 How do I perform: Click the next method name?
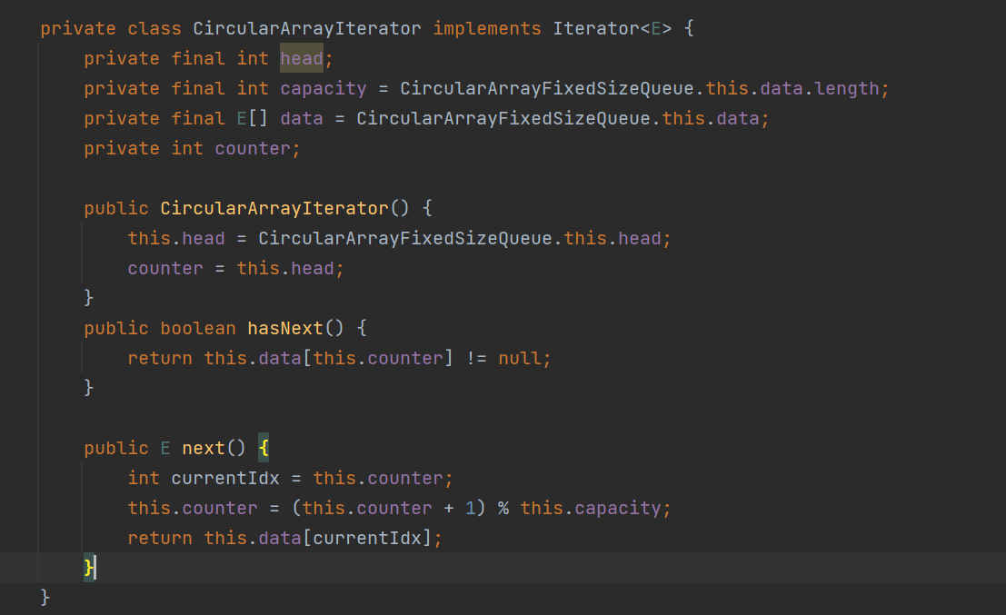204,448
